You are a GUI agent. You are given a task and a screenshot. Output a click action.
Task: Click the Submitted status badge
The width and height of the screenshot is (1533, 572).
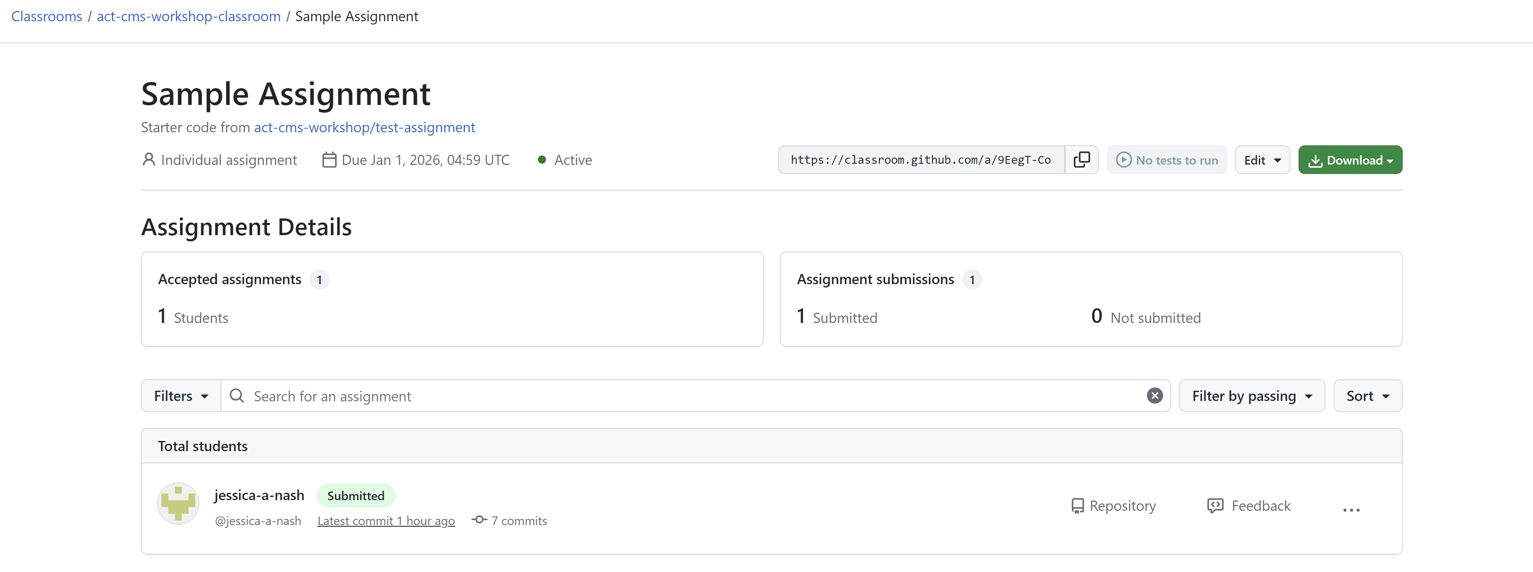click(x=355, y=495)
